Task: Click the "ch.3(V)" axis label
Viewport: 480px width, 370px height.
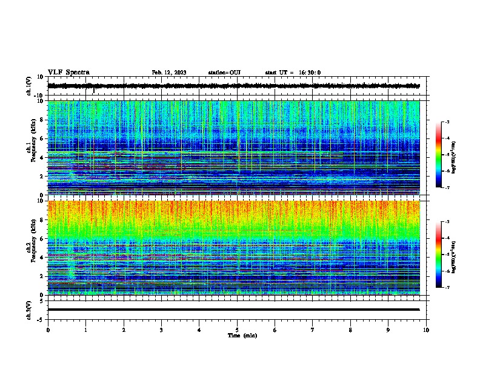Action: pyautogui.click(x=29, y=310)
